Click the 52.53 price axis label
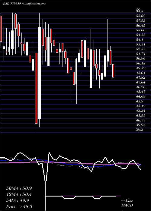This screenshot has height=211, width=151. click(141, 49)
